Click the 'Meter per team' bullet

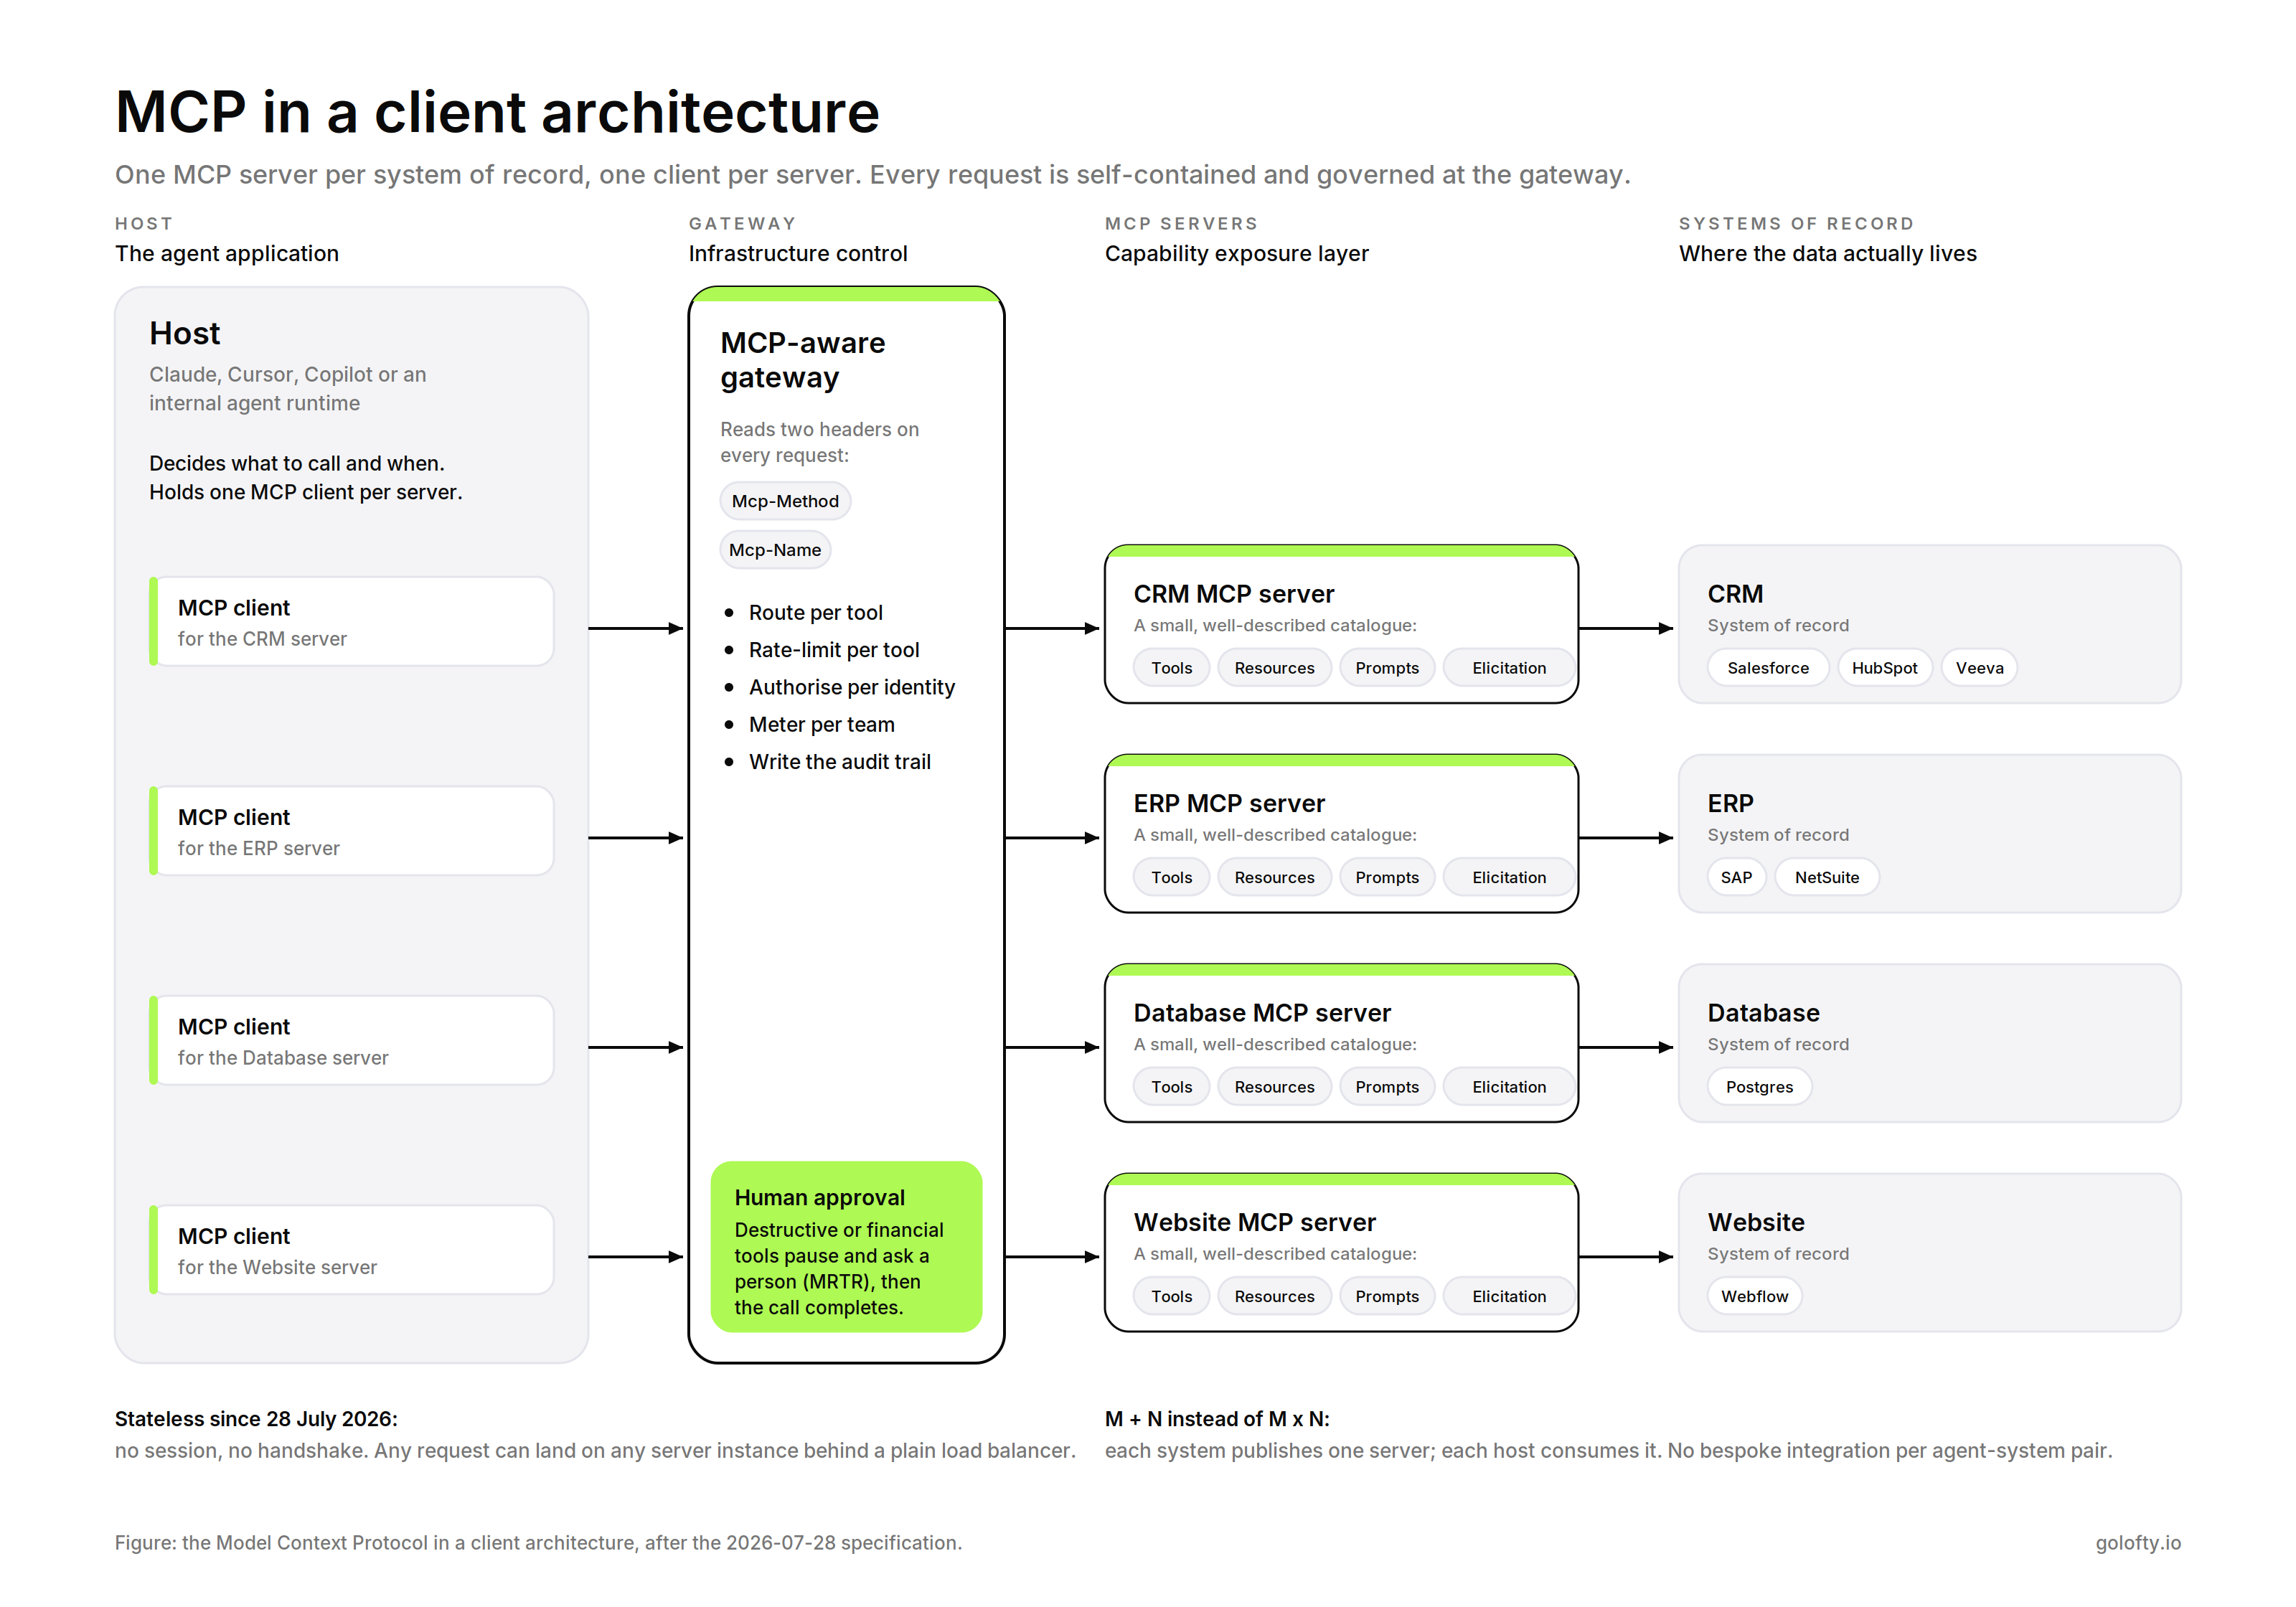pos(821,724)
